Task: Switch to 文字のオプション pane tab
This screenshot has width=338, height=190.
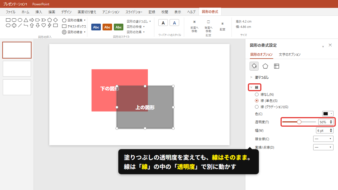Action: [290, 54]
